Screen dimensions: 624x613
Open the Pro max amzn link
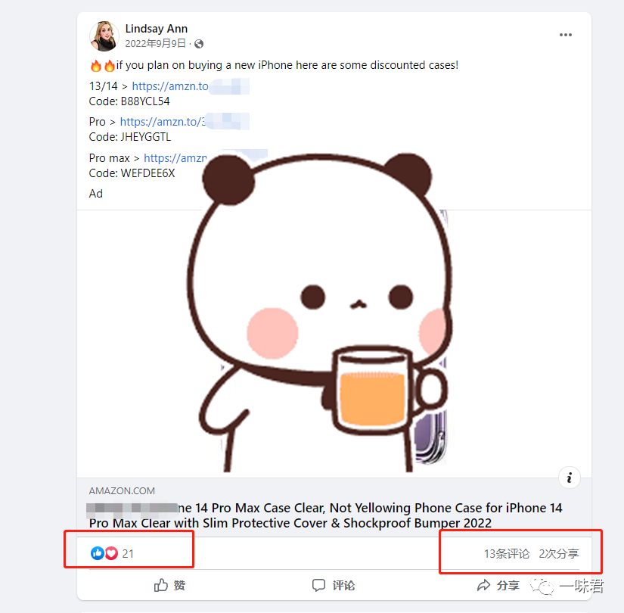[x=175, y=157]
